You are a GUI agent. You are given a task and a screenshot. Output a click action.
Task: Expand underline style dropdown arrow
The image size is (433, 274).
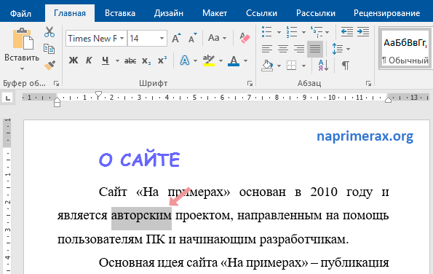[x=117, y=60]
